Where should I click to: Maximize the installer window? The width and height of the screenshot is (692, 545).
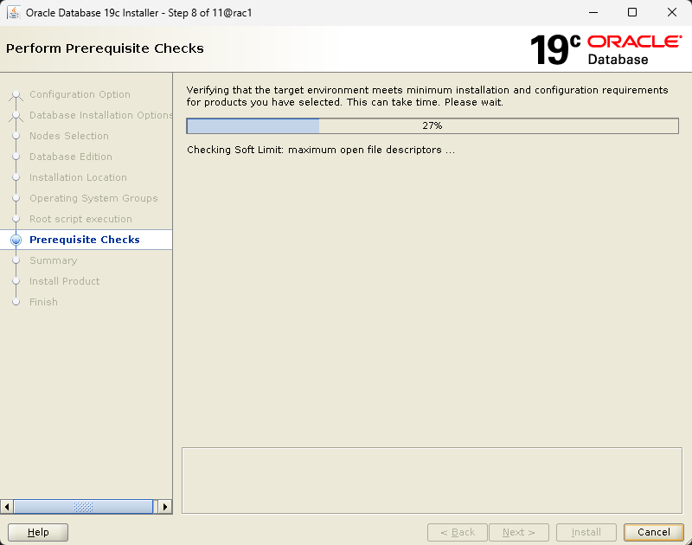click(632, 12)
